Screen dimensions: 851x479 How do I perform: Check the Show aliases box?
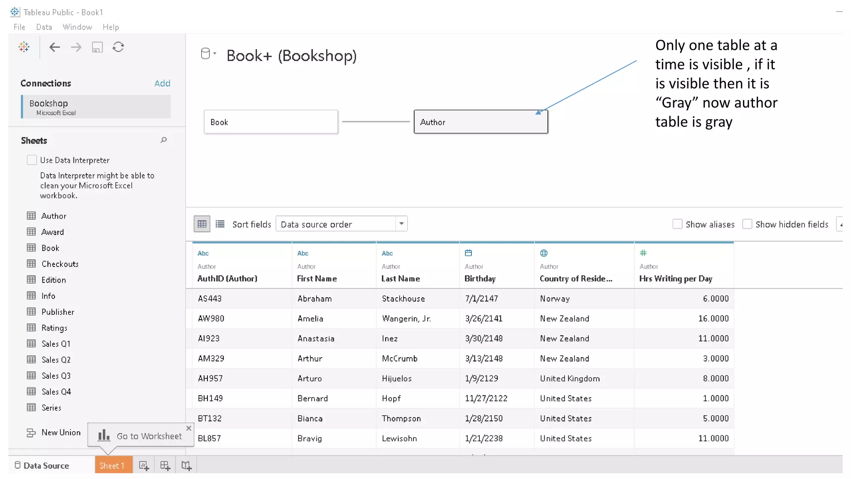[x=677, y=225]
